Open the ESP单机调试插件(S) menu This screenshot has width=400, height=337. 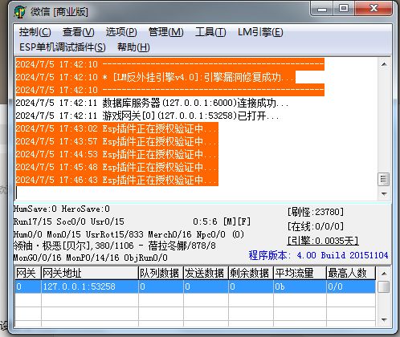63,47
